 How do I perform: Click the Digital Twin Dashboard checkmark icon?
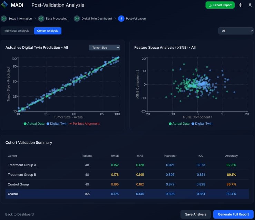point(77,19)
